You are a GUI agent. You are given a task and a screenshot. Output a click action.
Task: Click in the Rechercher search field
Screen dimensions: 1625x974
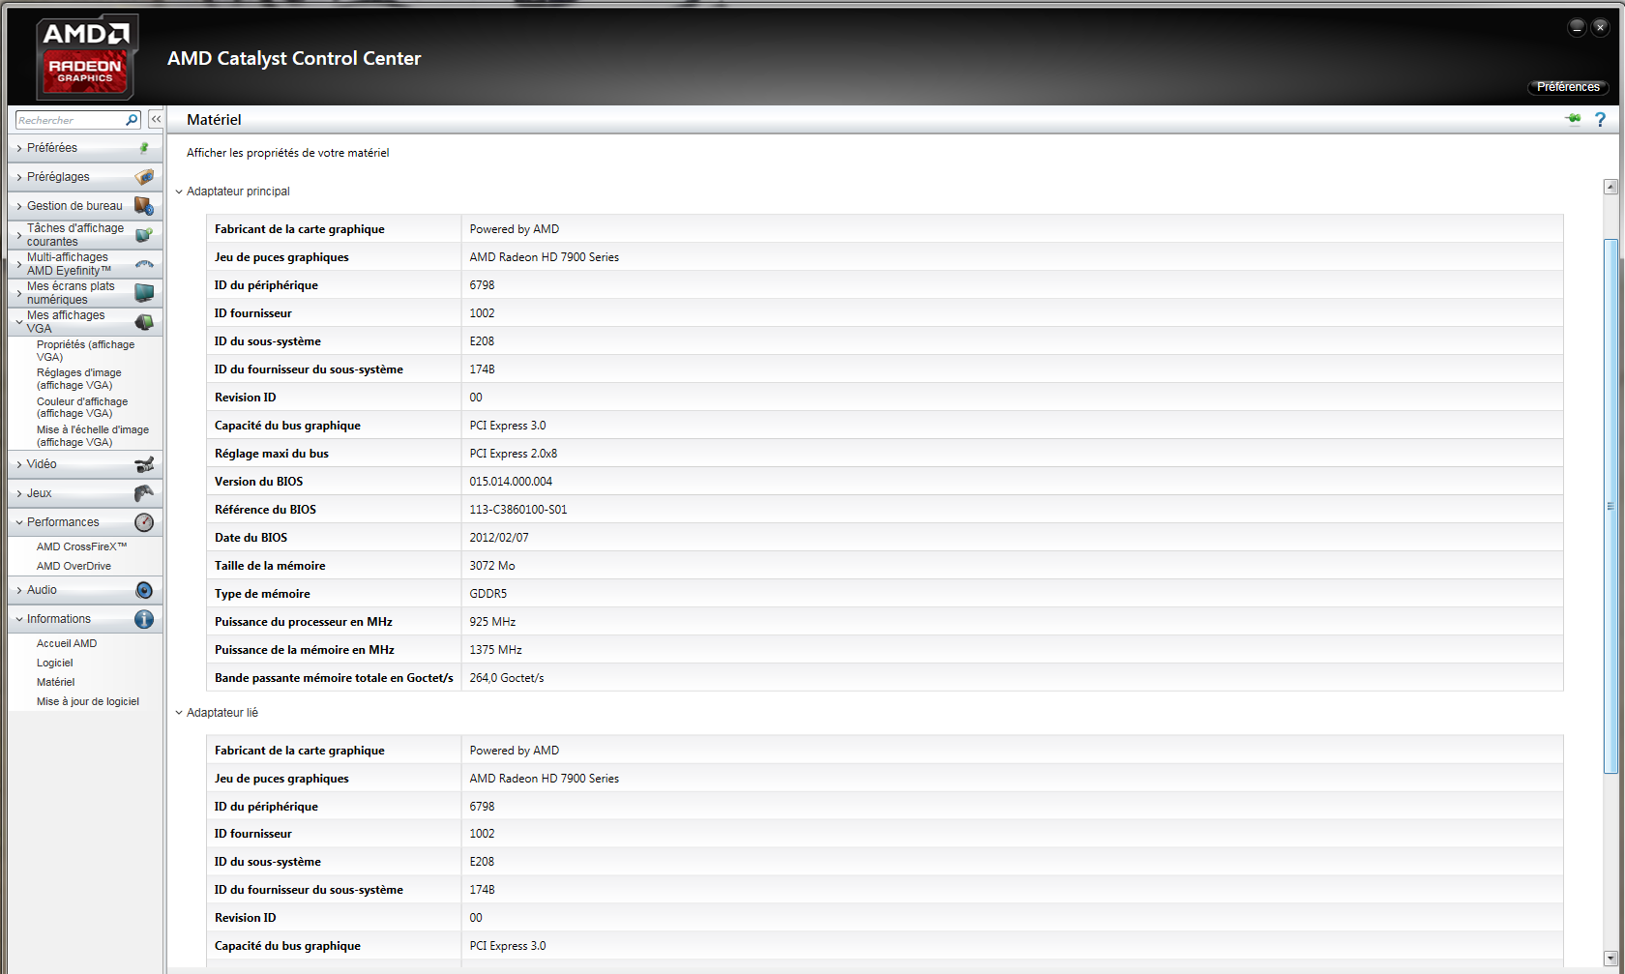pos(70,120)
